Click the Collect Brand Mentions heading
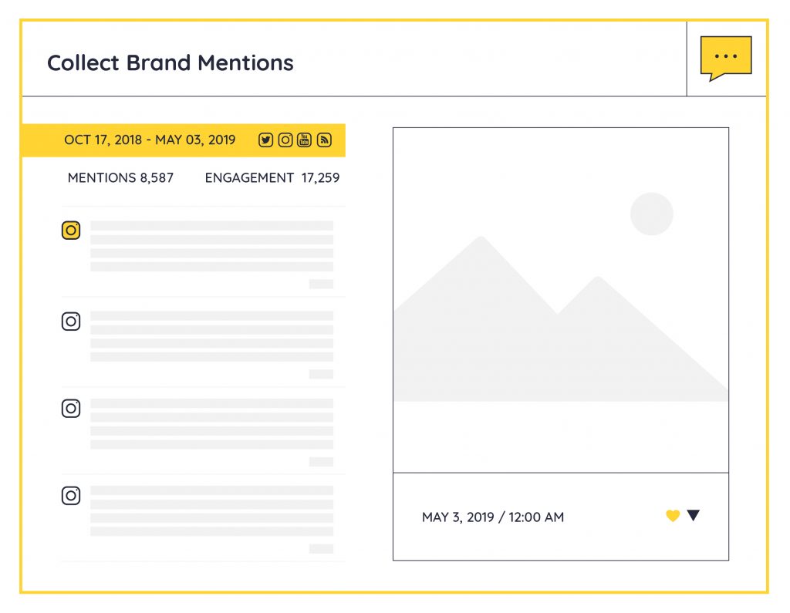790x613 pixels. pos(170,63)
